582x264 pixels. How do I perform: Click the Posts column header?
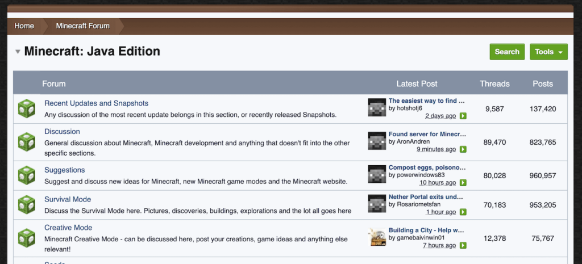coord(543,84)
